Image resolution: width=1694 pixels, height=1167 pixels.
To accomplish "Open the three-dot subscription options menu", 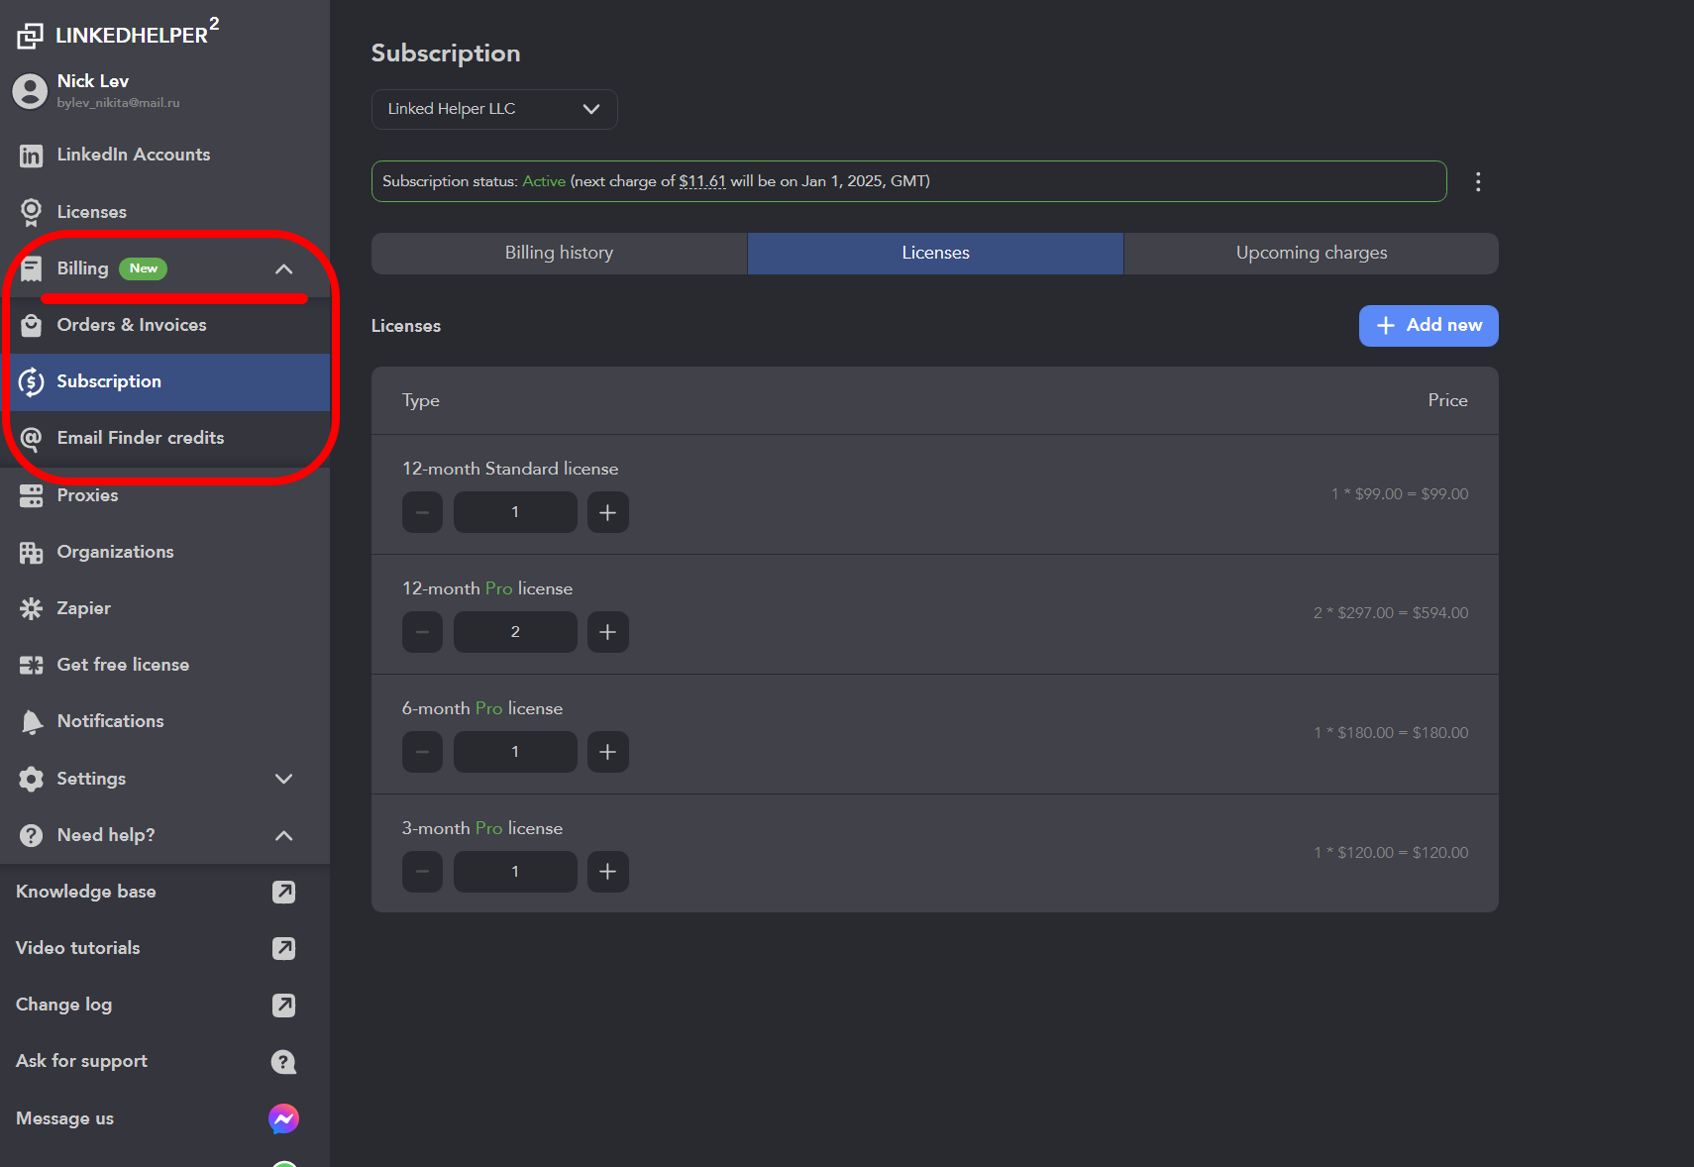I will [1478, 181].
